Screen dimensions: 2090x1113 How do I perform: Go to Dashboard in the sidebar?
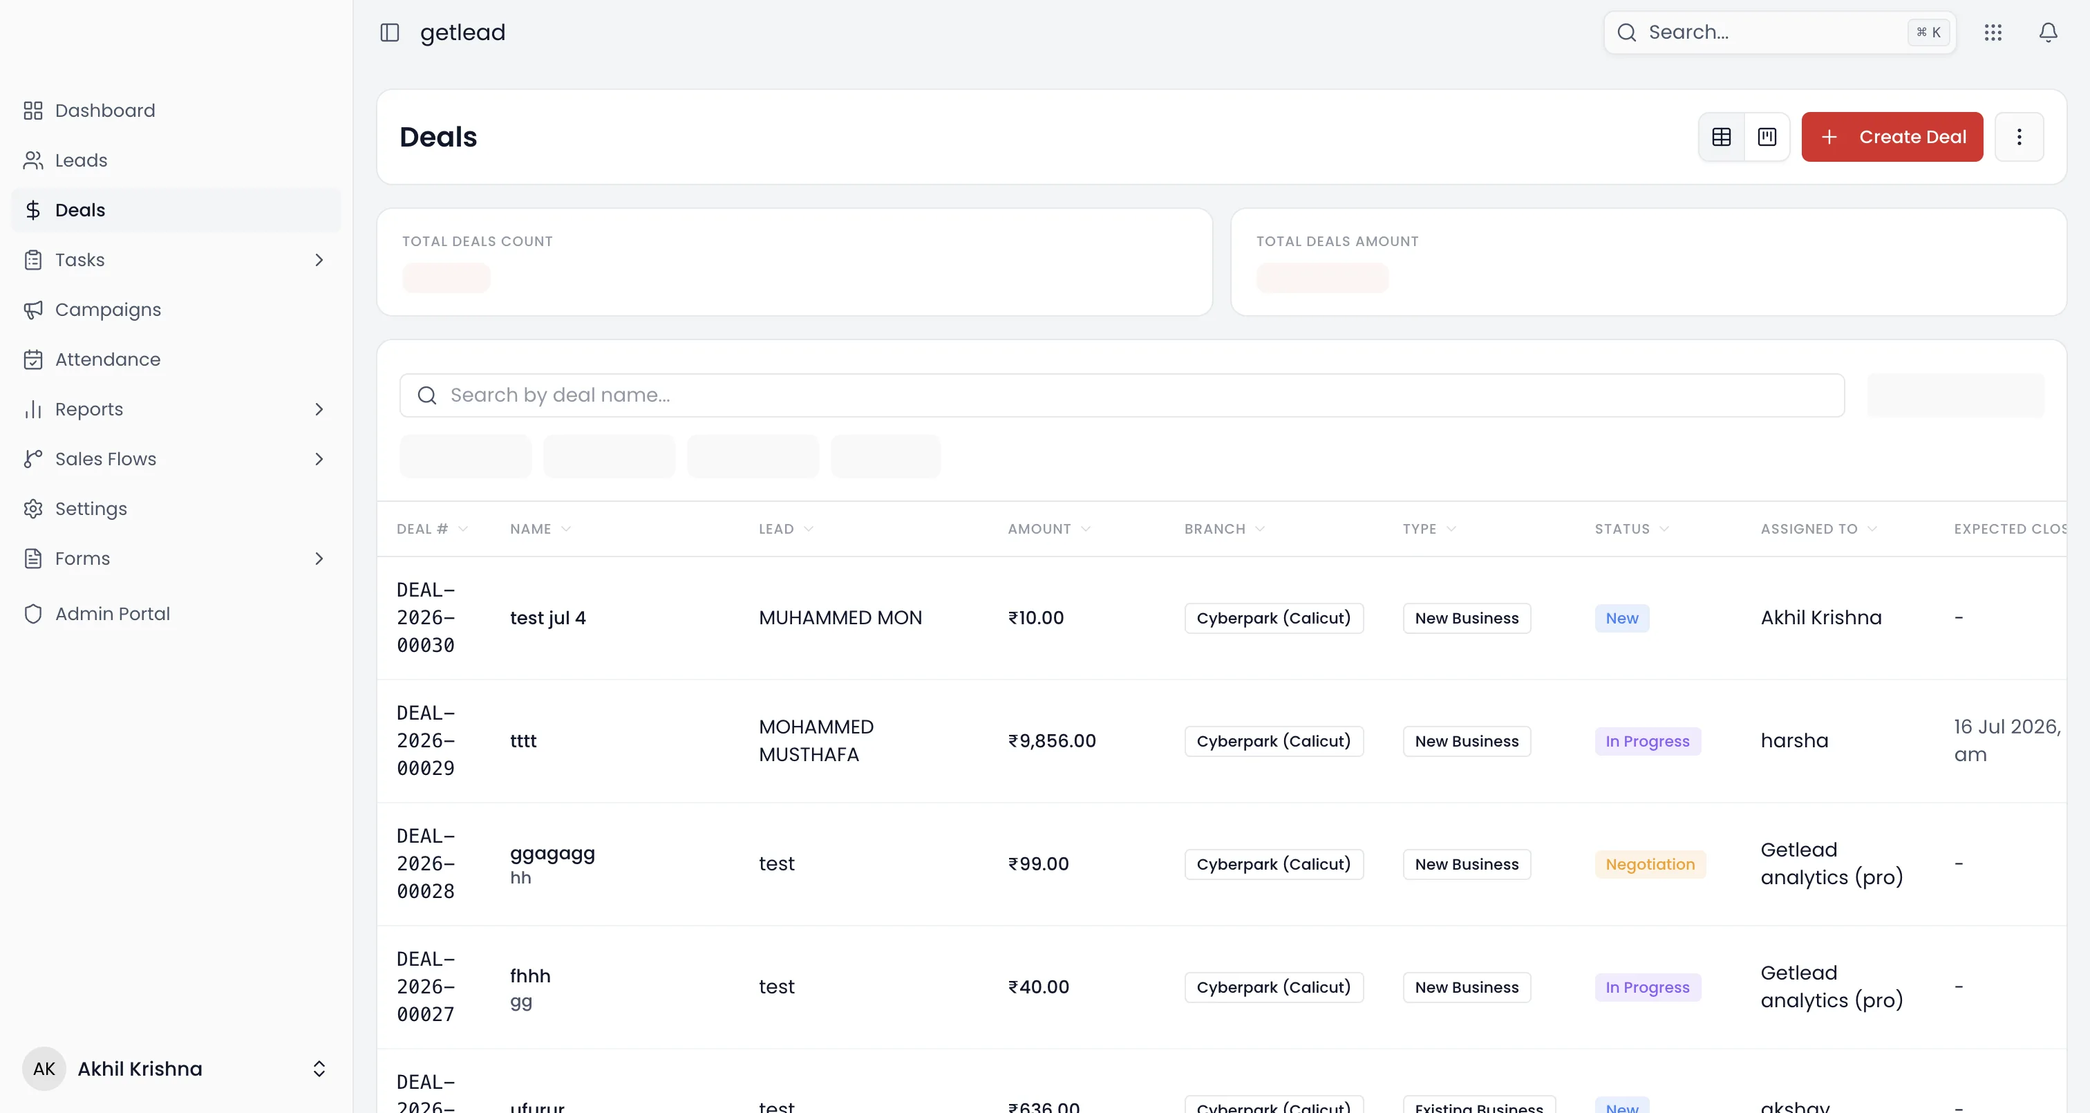[x=176, y=111]
